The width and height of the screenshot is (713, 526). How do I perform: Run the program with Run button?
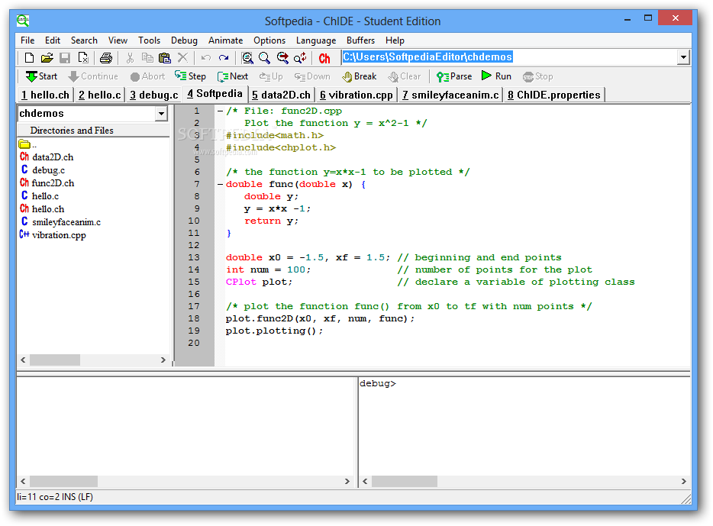(x=496, y=76)
